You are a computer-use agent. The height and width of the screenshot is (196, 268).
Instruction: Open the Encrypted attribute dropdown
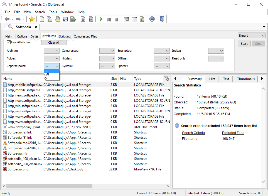pos(162,51)
